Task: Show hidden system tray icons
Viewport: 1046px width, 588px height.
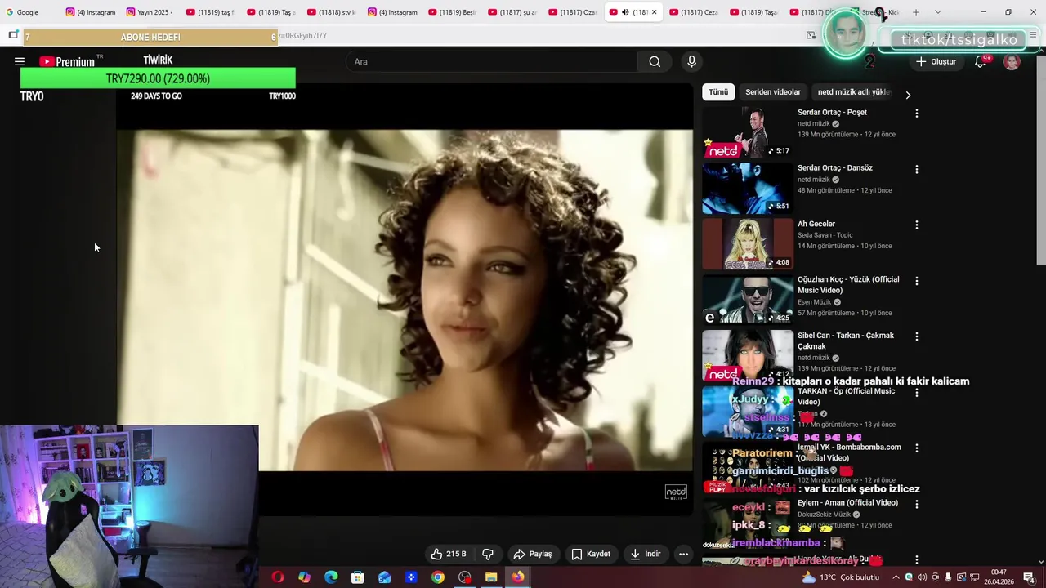Action: (895, 577)
